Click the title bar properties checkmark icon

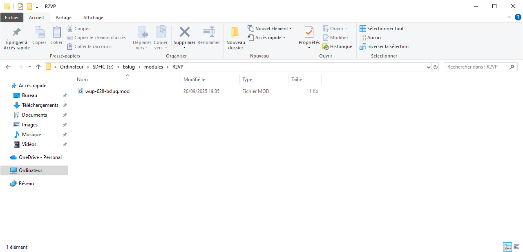click(20, 6)
